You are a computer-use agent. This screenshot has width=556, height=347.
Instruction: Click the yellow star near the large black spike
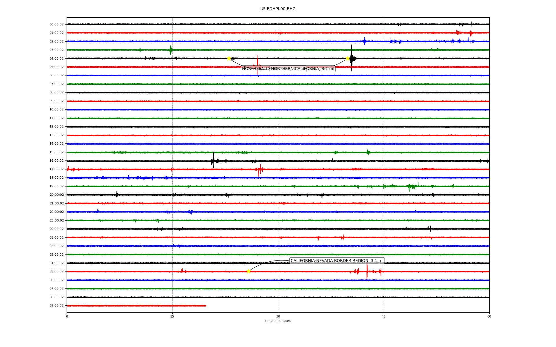tap(348, 58)
